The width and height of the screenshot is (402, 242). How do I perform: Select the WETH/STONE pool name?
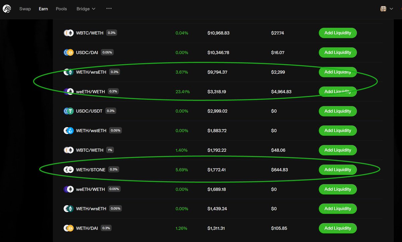(x=91, y=170)
